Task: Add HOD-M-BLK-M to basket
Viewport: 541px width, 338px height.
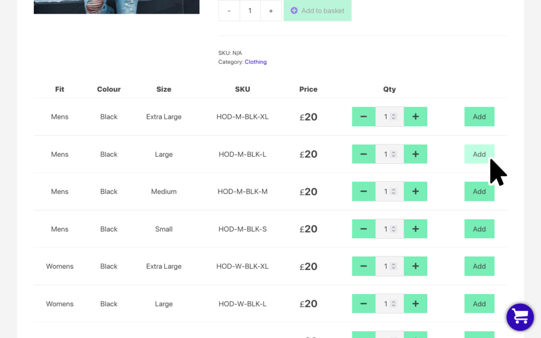Action: 479,191
